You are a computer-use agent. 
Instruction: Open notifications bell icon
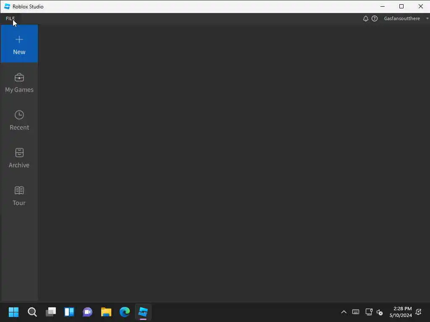[x=366, y=18]
